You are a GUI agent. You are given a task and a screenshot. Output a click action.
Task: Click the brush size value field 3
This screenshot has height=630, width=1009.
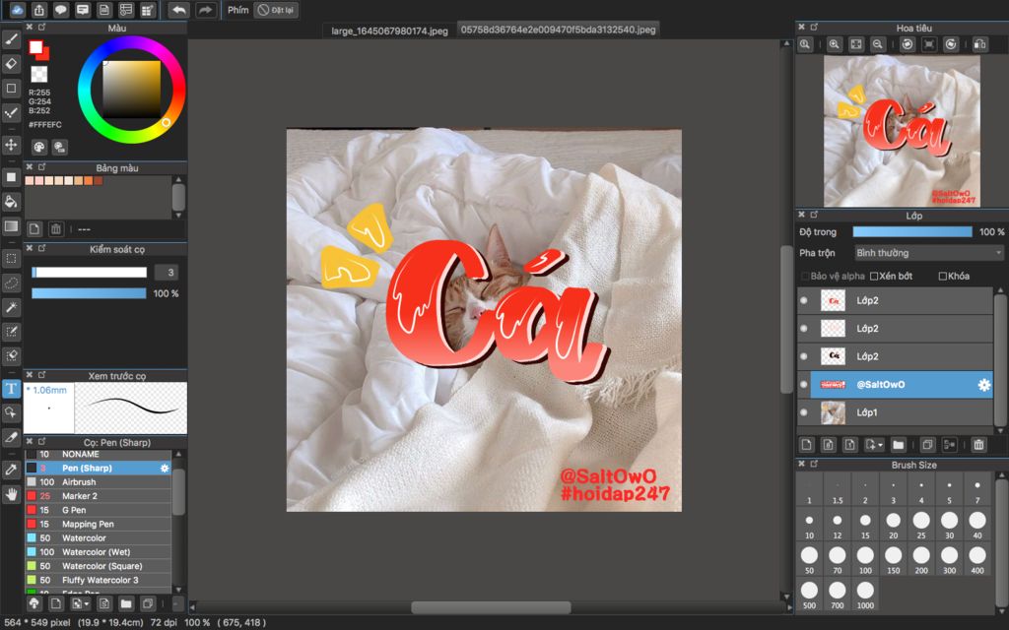167,273
